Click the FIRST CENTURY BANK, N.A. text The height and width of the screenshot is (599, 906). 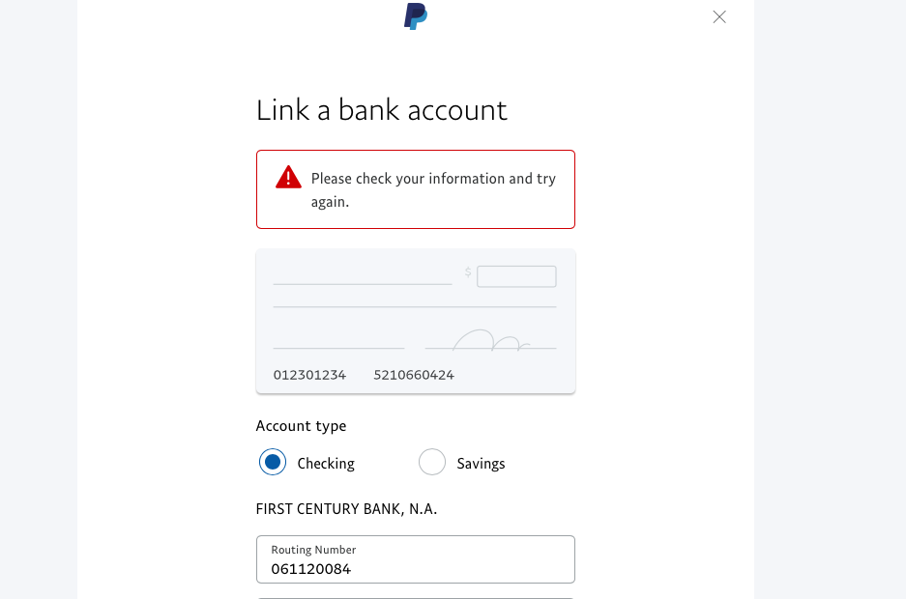pyautogui.click(x=346, y=508)
